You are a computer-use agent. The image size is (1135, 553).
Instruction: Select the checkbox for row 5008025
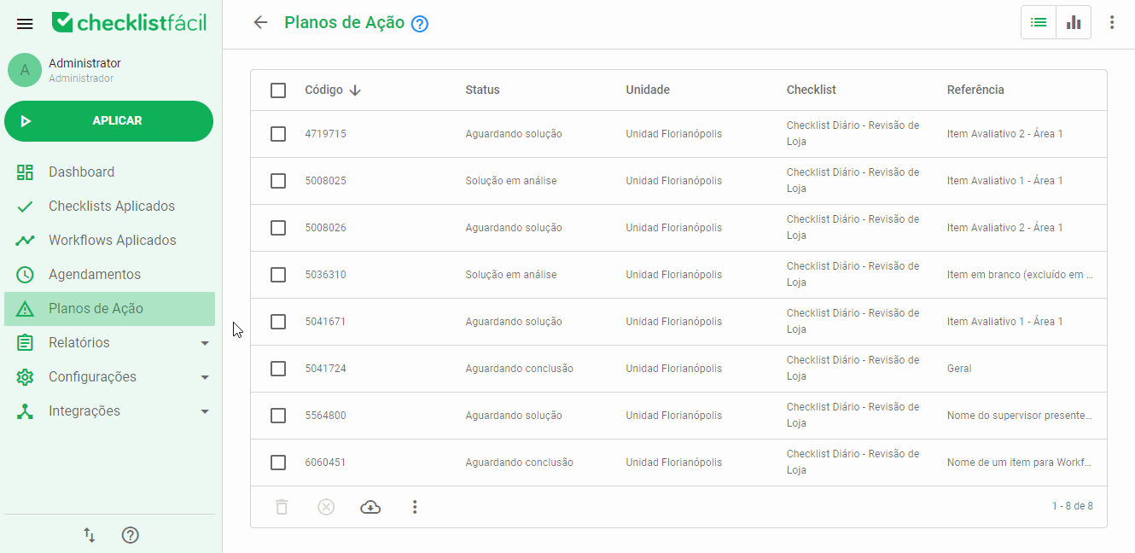(278, 181)
